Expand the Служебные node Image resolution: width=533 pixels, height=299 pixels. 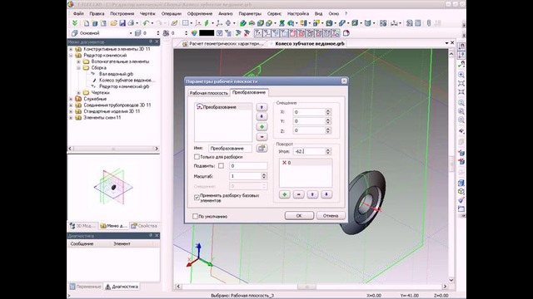(x=71, y=99)
